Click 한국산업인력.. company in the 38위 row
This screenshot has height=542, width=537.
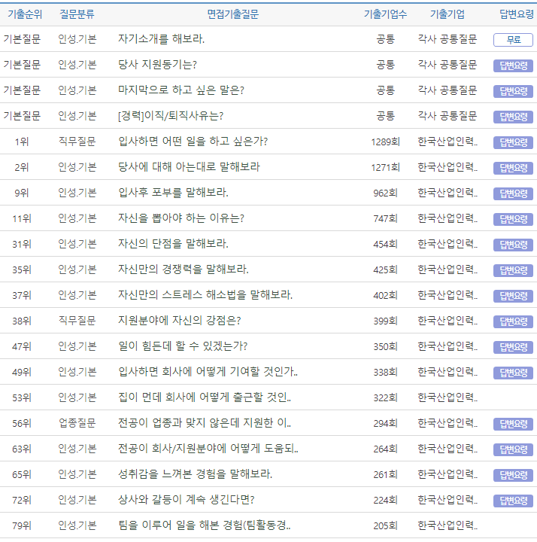point(447,321)
